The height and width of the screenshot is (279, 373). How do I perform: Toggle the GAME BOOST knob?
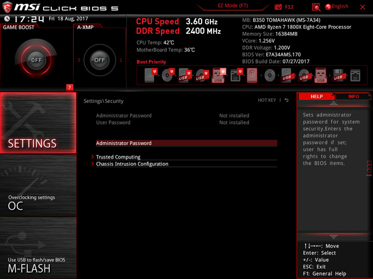[36, 60]
